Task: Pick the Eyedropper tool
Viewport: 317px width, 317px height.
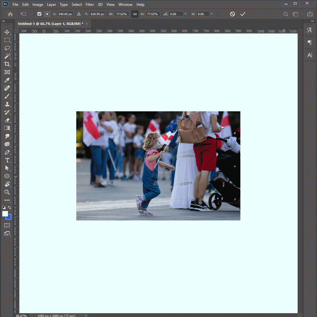Action: pyautogui.click(x=7, y=80)
